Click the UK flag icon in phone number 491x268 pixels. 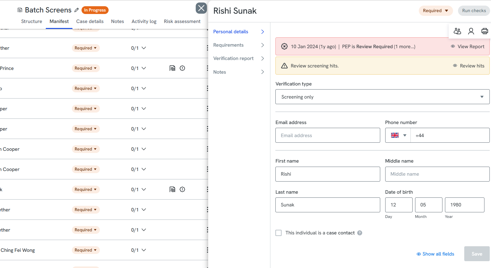click(x=395, y=135)
